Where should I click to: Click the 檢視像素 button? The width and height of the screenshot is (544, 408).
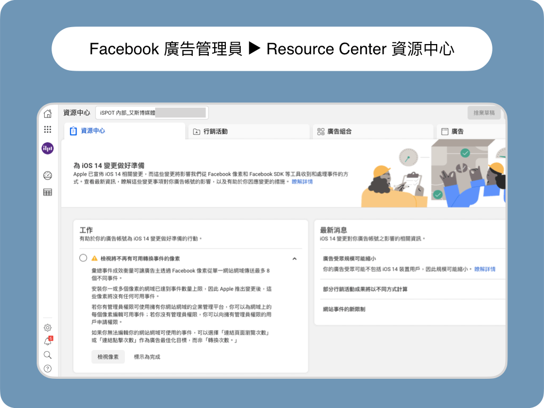click(x=108, y=356)
